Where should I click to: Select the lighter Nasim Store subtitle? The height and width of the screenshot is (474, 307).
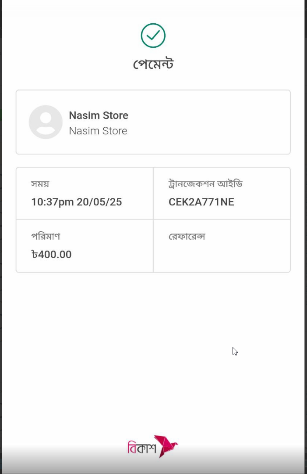(x=98, y=131)
